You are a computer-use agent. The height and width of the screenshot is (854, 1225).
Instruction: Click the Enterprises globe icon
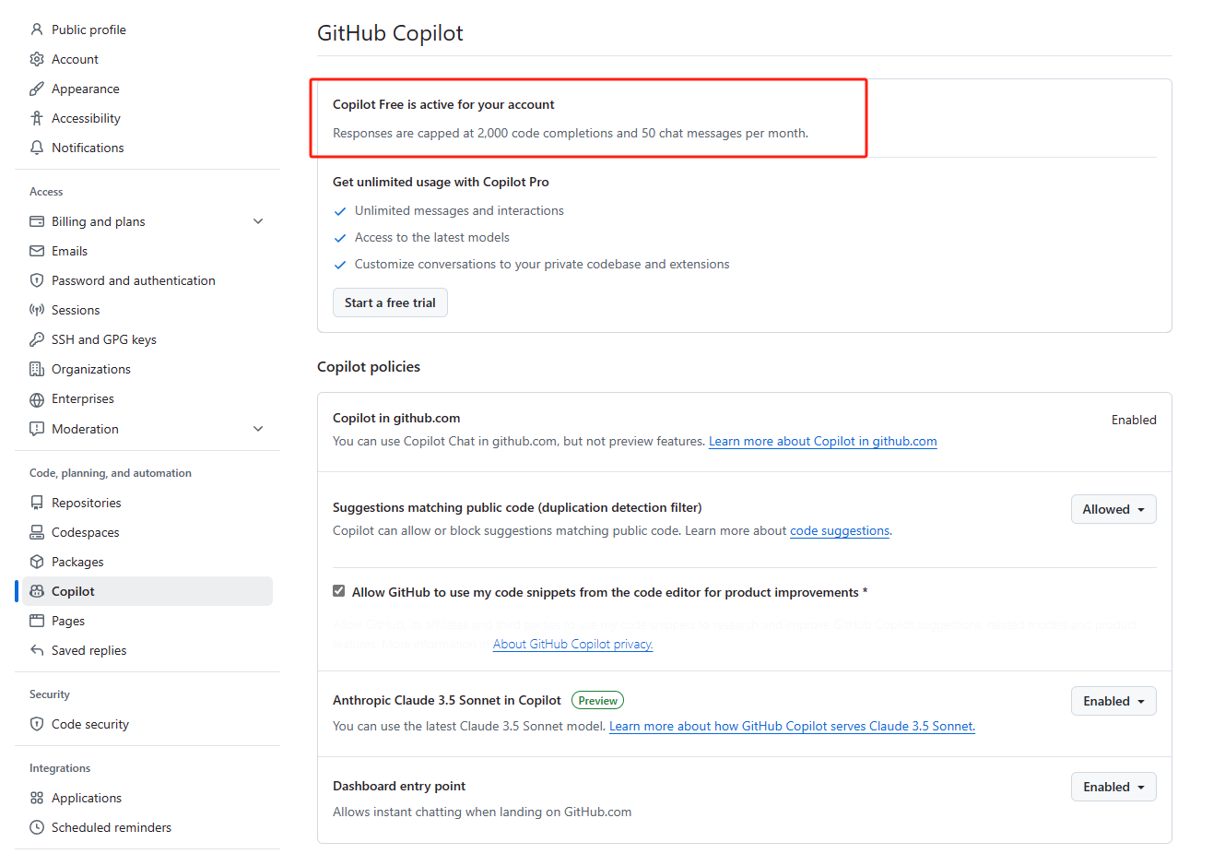(x=37, y=399)
